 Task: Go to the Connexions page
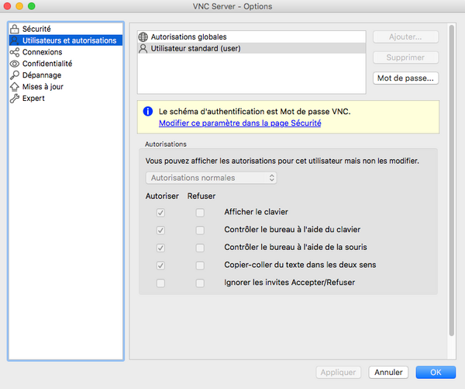pyautogui.click(x=66, y=52)
